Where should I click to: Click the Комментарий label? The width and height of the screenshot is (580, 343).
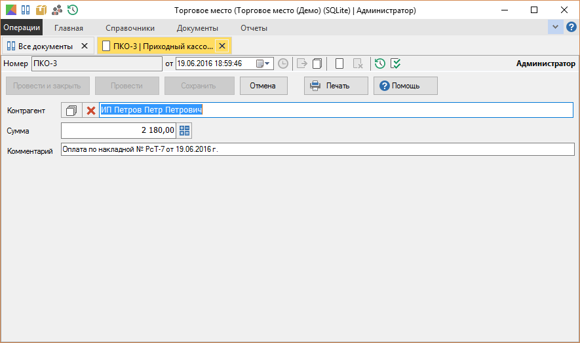coord(30,151)
